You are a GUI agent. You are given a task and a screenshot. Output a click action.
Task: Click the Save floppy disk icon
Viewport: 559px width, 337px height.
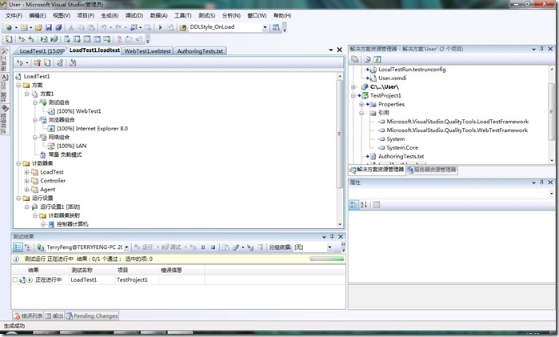pyautogui.click(x=49, y=27)
